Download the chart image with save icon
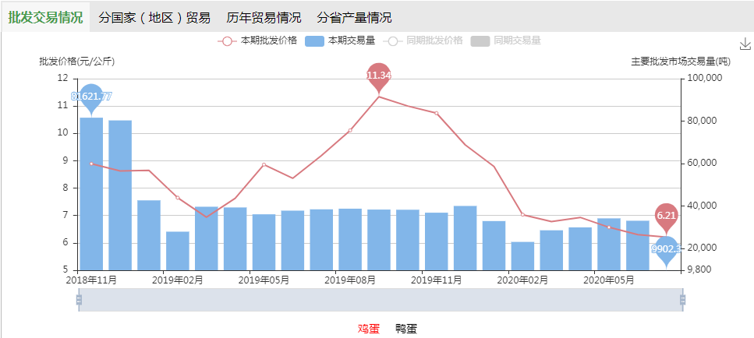Screen dimensions: 754x338 click(745, 44)
